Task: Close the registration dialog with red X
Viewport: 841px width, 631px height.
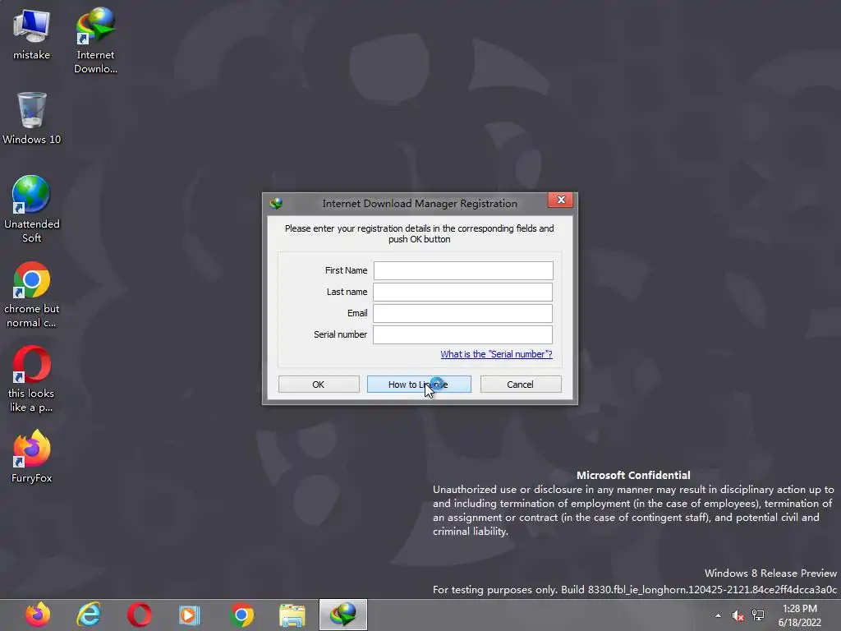Action: click(x=560, y=200)
